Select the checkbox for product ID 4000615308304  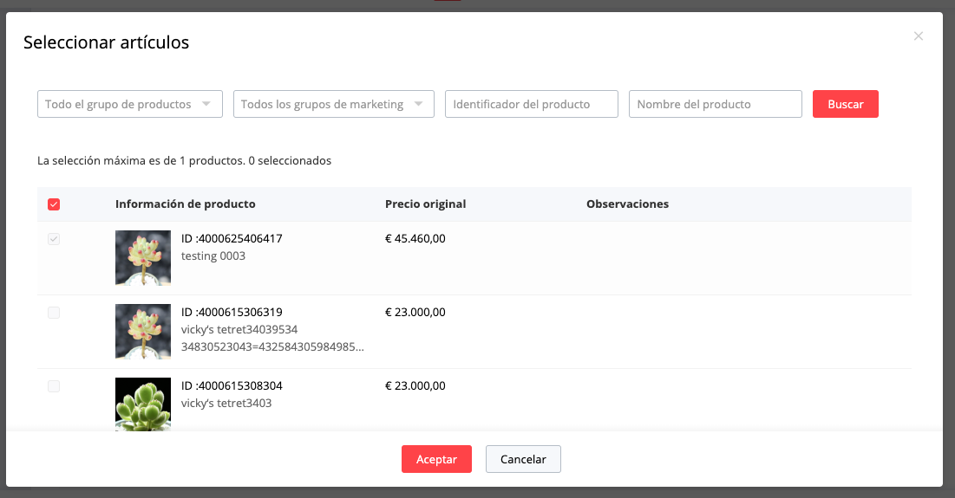tap(54, 386)
